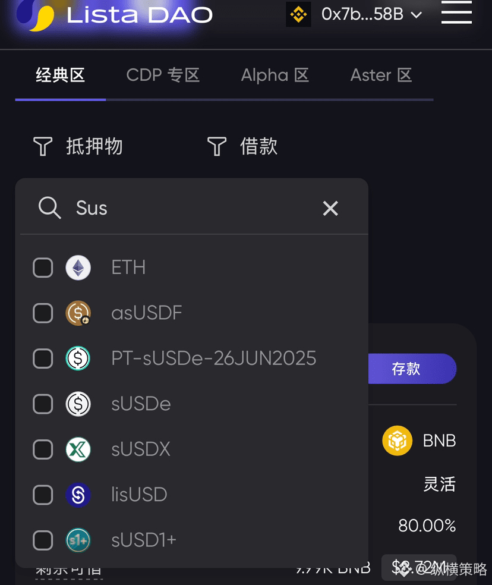Click the lisUSD token icon

coord(78,495)
